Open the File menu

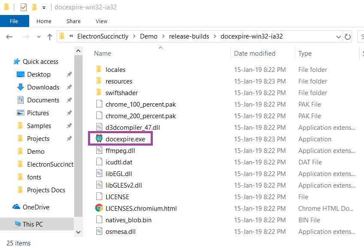point(14,21)
